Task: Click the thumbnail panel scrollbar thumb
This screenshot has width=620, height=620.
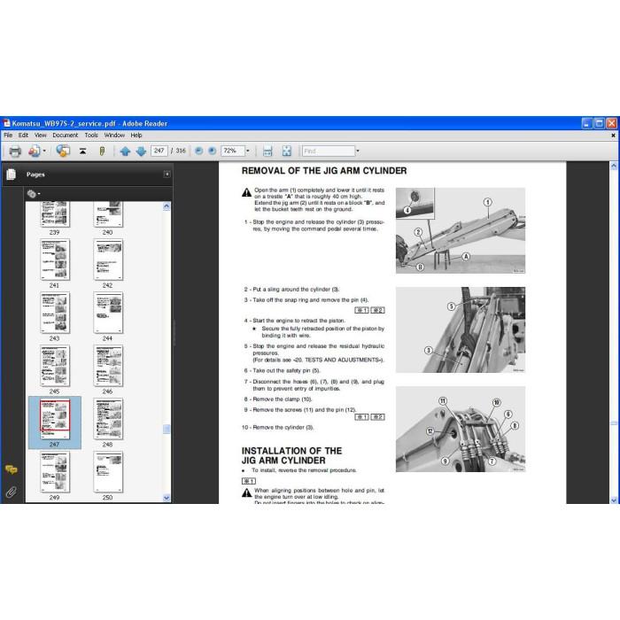Action: click(167, 429)
